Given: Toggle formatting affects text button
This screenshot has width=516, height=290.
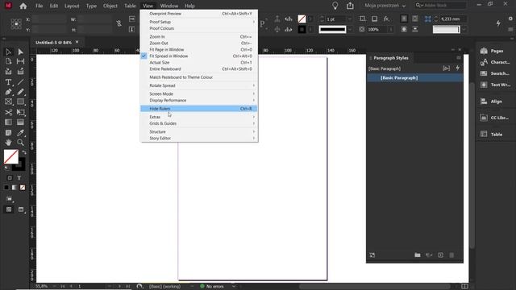Looking at the screenshot, I should (x=19, y=178).
